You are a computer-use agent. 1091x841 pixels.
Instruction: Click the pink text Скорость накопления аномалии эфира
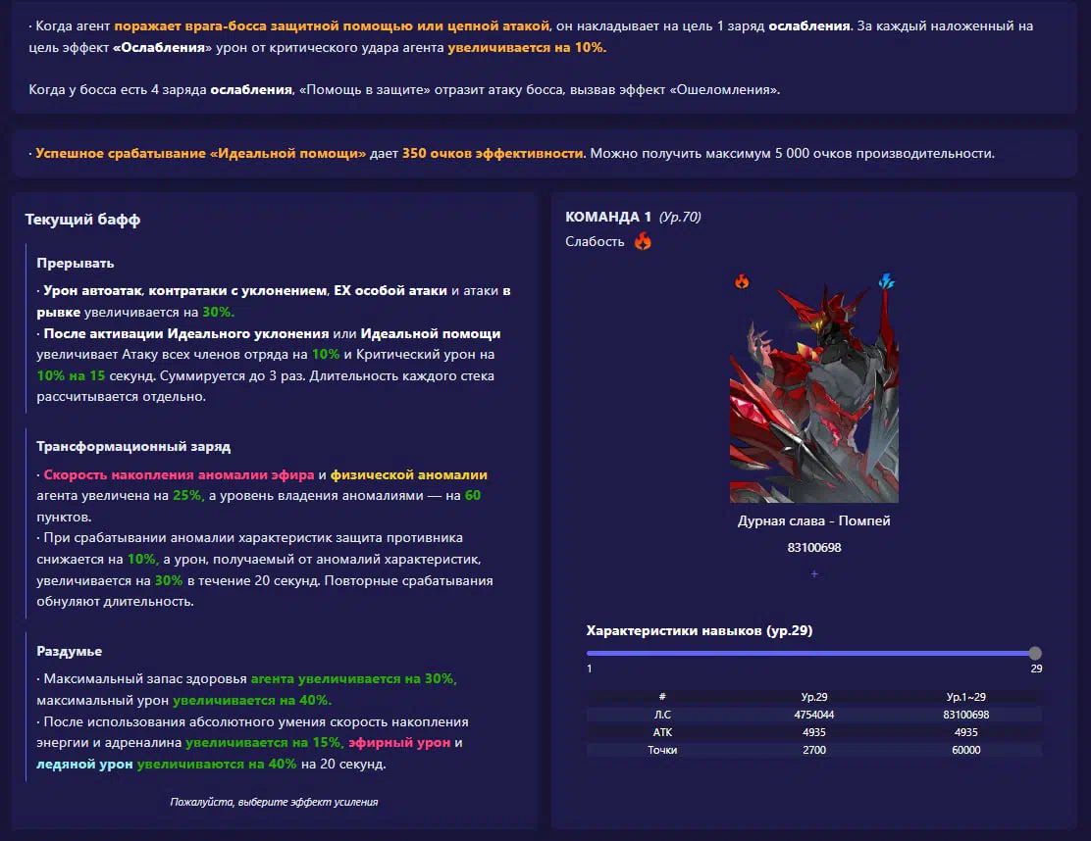click(x=179, y=474)
